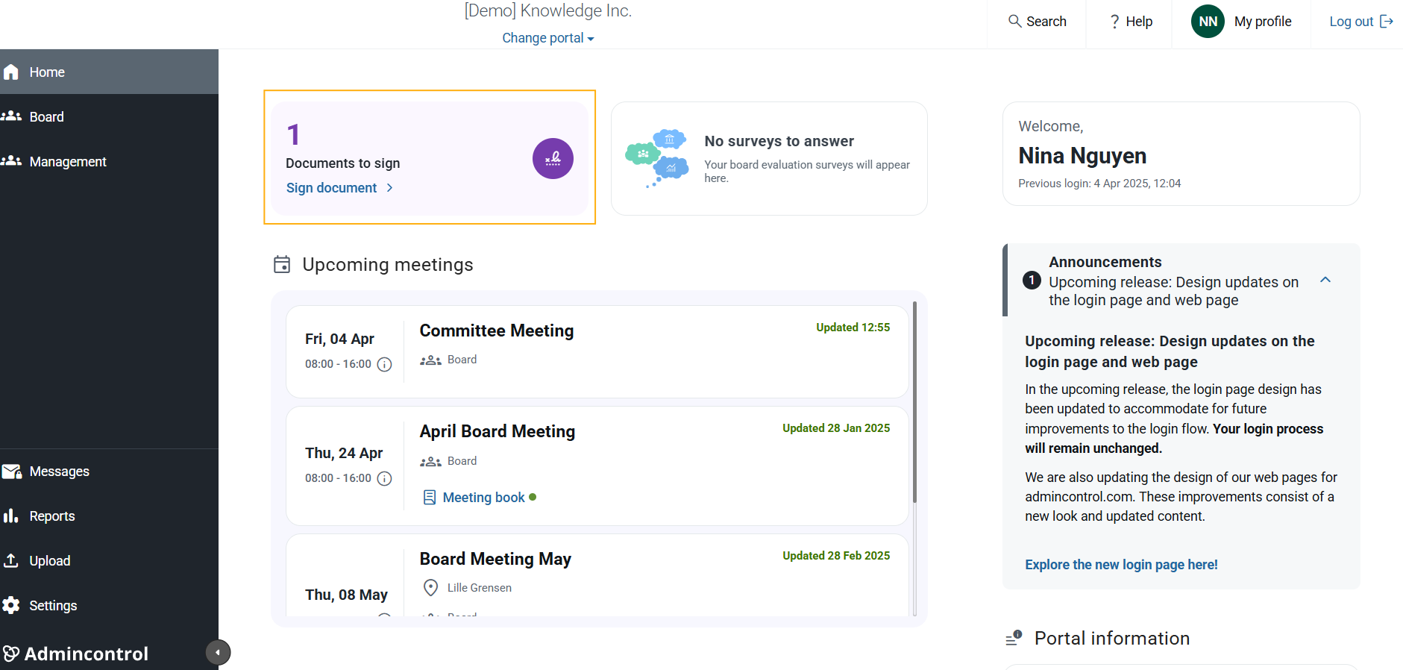Screen dimensions: 1403x670
Task: Open Settings from the sidebar
Action: point(109,606)
